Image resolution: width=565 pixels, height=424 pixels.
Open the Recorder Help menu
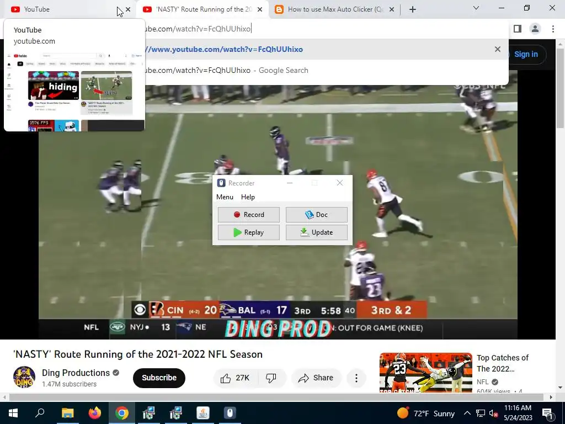click(248, 197)
